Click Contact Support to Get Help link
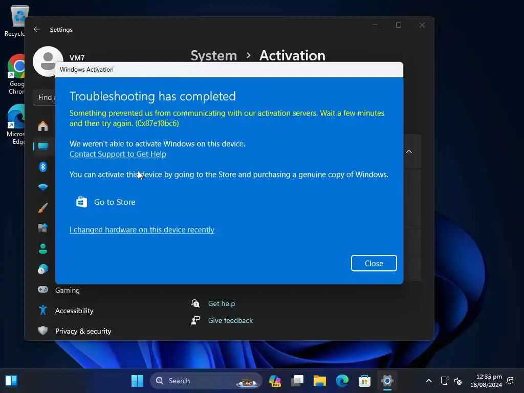This screenshot has height=393, width=524. [x=118, y=154]
